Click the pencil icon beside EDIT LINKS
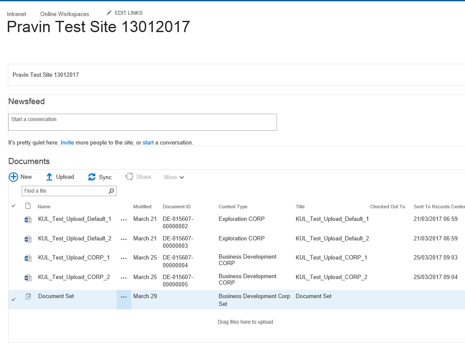The image size is (465, 345). (x=109, y=13)
